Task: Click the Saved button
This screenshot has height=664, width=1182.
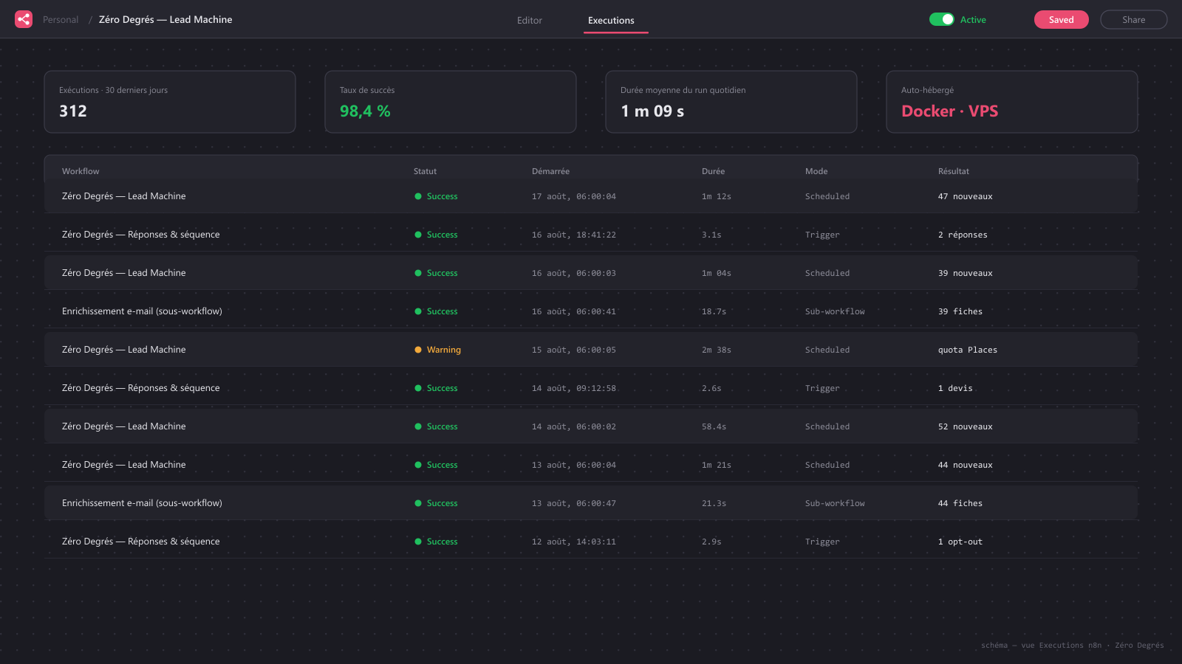Action: (1062, 19)
